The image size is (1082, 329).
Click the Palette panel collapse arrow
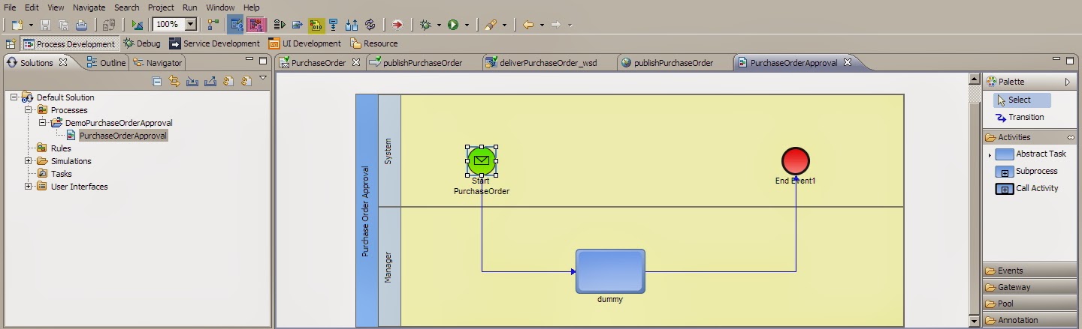pos(1068,81)
